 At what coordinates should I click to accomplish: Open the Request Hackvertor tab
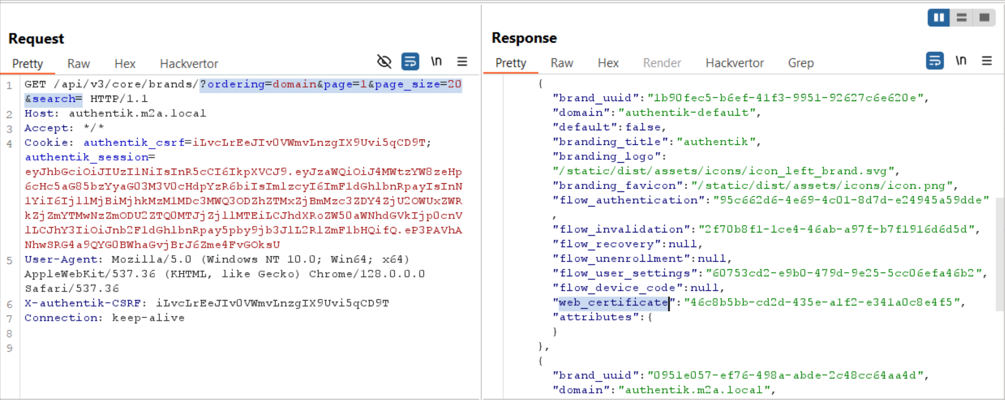point(189,64)
